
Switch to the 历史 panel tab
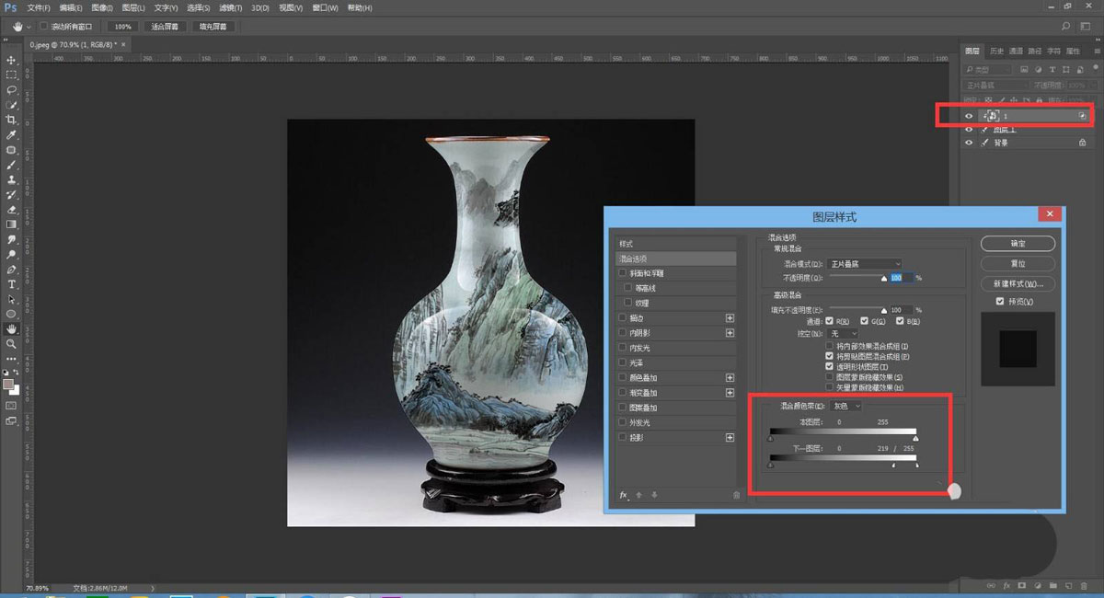click(x=997, y=52)
